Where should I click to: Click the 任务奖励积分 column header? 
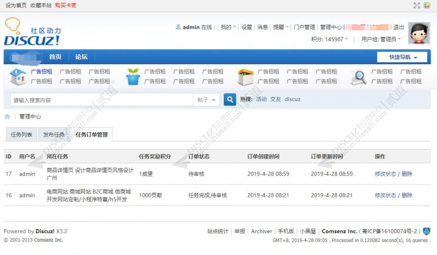(x=155, y=156)
